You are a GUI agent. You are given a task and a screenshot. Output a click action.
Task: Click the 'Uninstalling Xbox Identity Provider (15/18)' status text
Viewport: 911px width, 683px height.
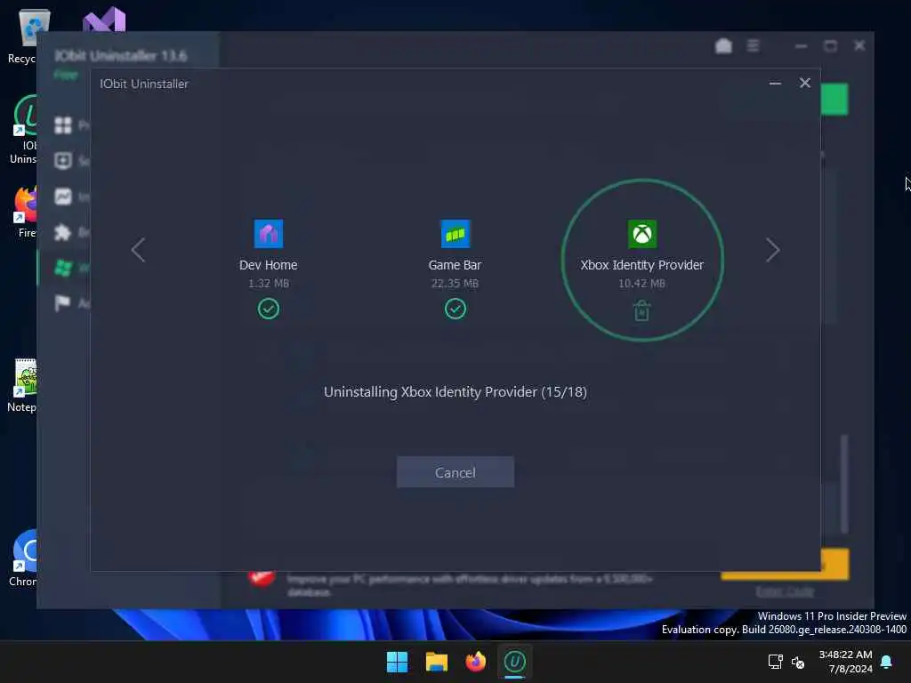point(455,392)
